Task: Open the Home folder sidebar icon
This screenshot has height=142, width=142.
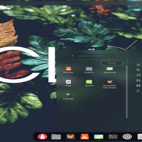Action: [x=138, y=65]
